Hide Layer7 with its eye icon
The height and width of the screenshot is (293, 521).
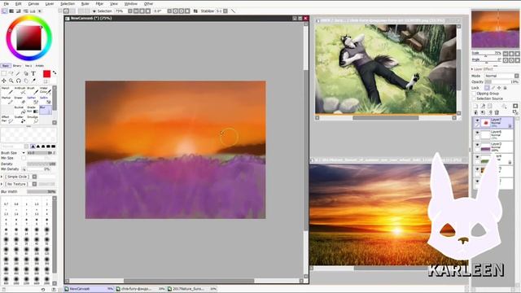(x=477, y=120)
